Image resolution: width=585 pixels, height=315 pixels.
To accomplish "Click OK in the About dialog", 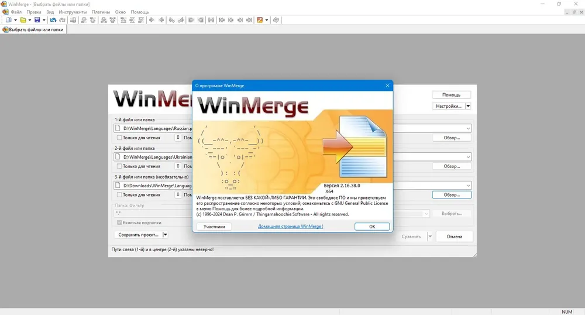I will [x=372, y=227].
